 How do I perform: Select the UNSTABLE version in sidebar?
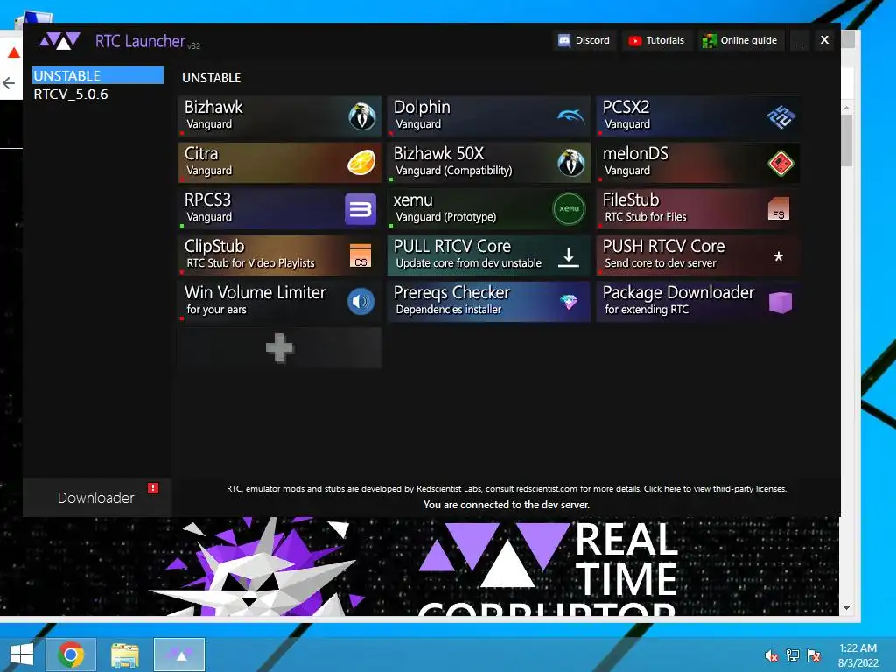coord(98,75)
